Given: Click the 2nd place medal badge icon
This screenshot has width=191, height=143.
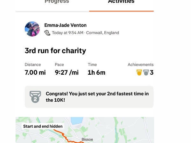Looking at the screenshot, I should click(35, 97).
